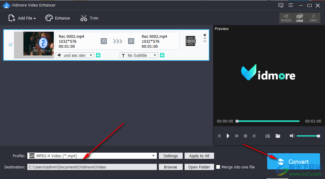The width and height of the screenshot is (325, 179).
Task: Click the source 2D mode badge
Action: click(104, 41)
